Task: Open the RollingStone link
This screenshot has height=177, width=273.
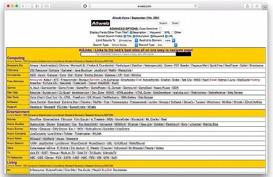Action: point(93,129)
